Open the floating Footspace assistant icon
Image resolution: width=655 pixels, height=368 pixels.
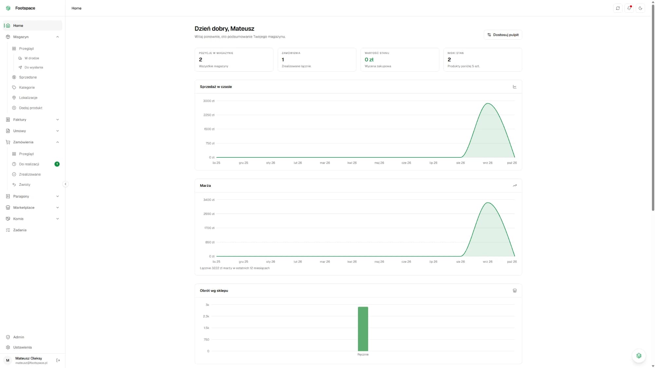coord(639,356)
